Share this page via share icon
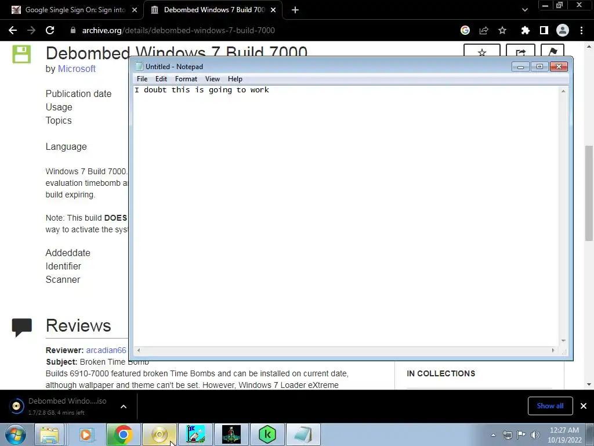Image resolution: width=594 pixels, height=446 pixels. (x=484, y=30)
